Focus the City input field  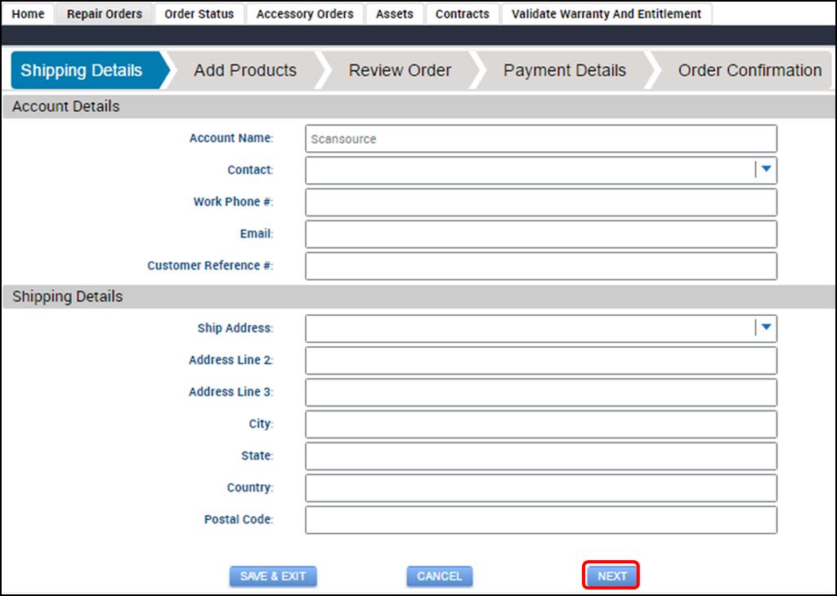[x=541, y=425]
